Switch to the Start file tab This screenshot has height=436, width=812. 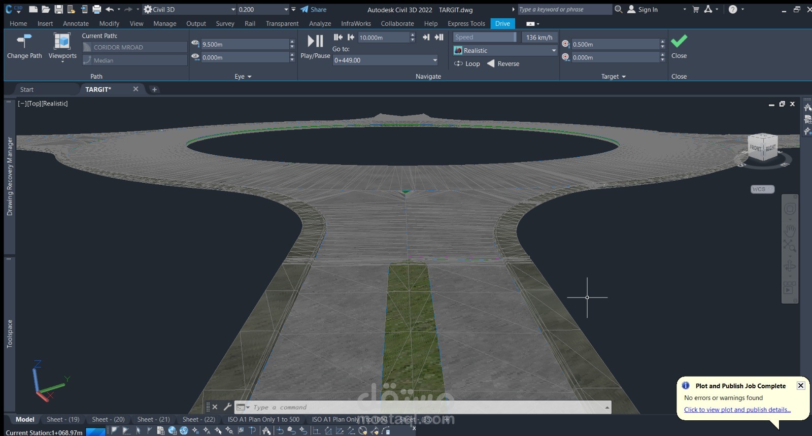(x=27, y=89)
